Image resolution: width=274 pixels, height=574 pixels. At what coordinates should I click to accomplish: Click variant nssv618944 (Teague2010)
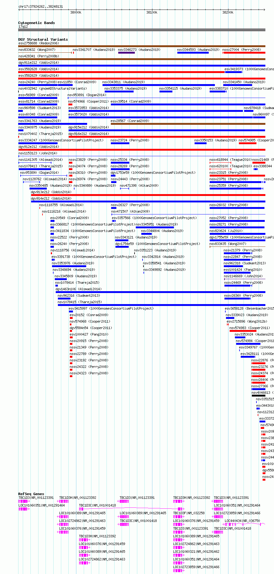[x=231, y=160]
